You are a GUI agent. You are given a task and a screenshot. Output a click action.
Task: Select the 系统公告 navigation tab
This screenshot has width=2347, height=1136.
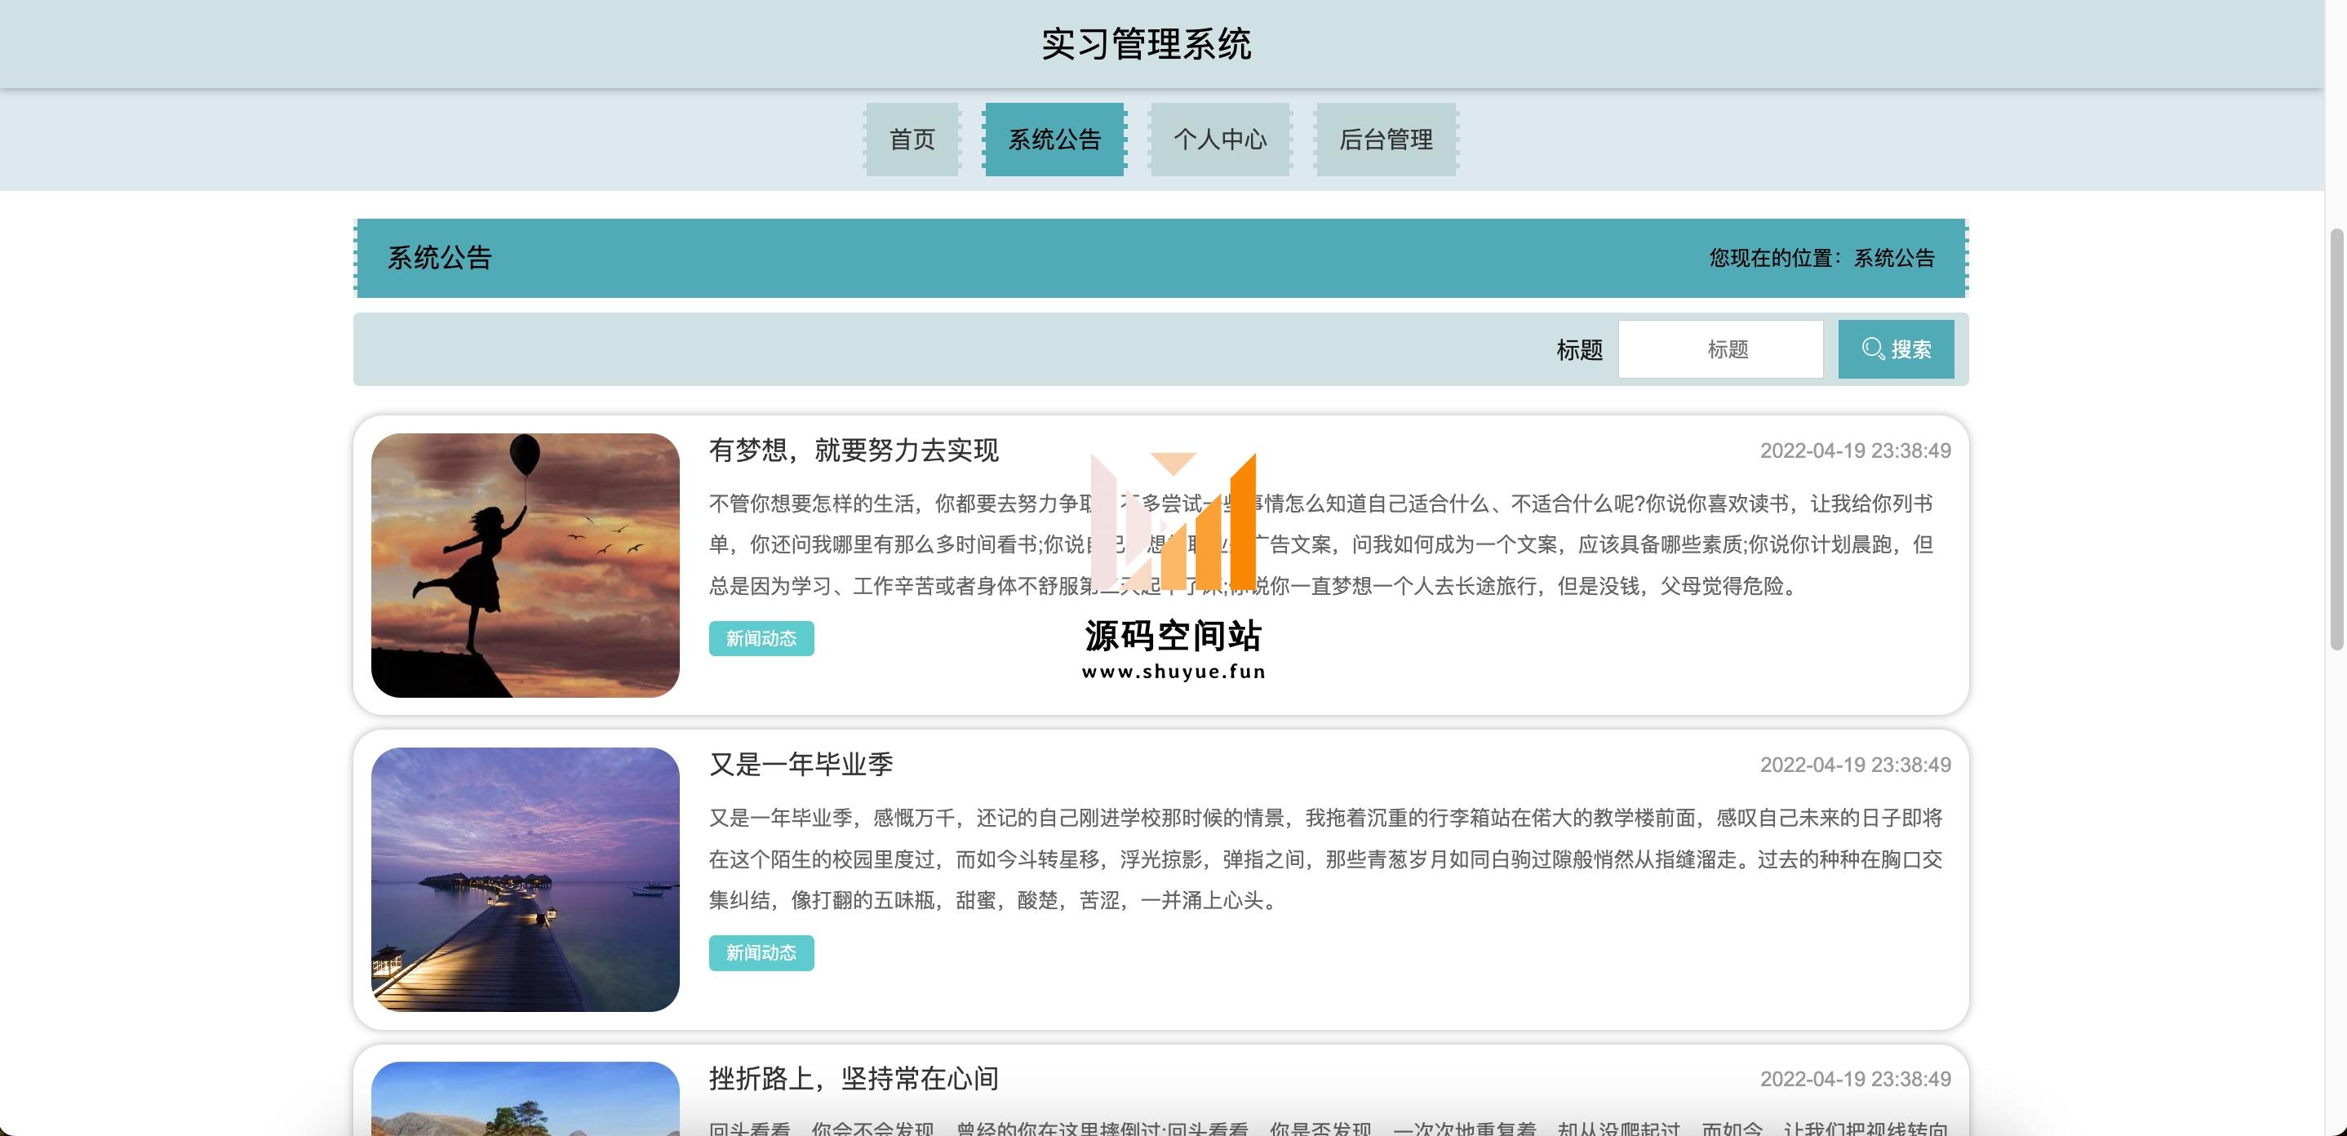click(1054, 140)
